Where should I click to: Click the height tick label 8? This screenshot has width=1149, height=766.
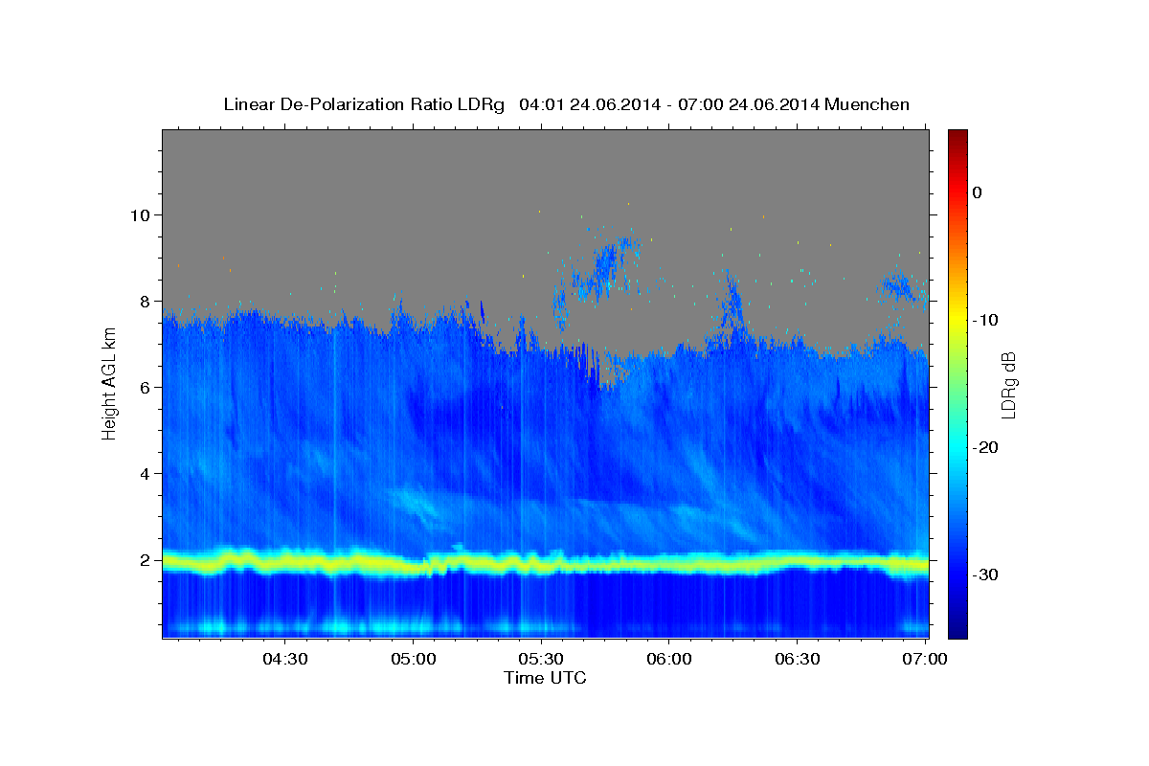click(144, 302)
